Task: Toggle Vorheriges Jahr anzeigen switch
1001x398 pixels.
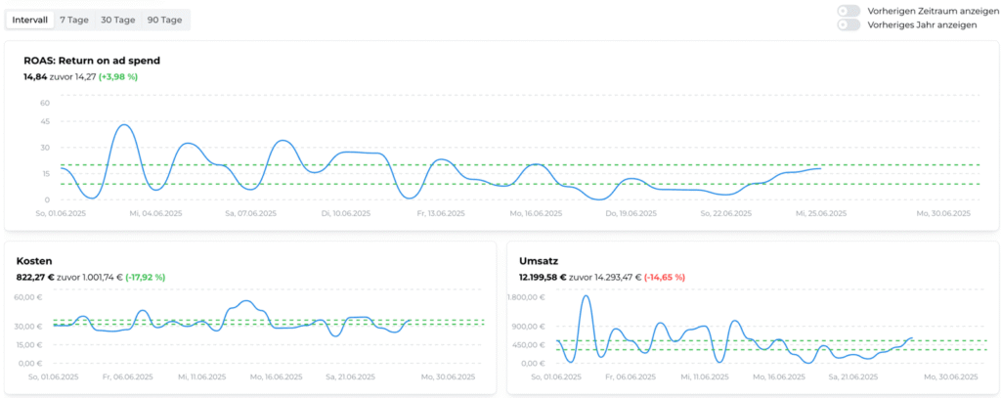Action: (x=849, y=24)
